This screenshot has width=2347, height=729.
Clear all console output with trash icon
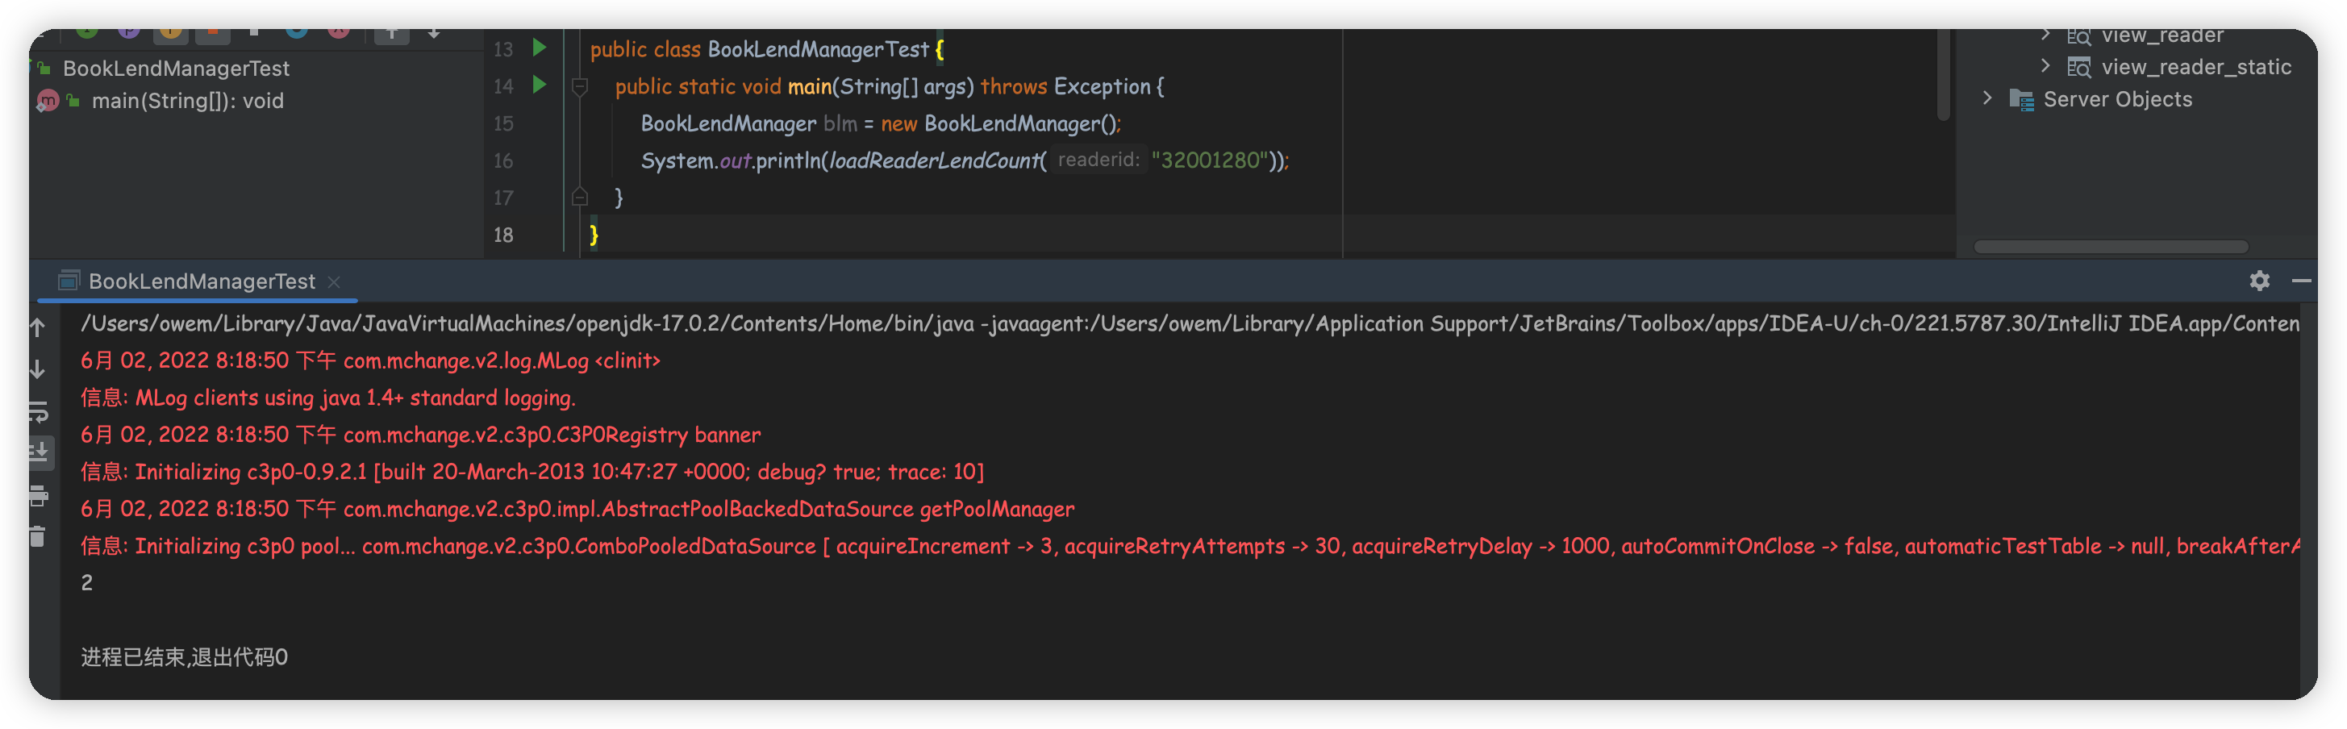click(37, 537)
